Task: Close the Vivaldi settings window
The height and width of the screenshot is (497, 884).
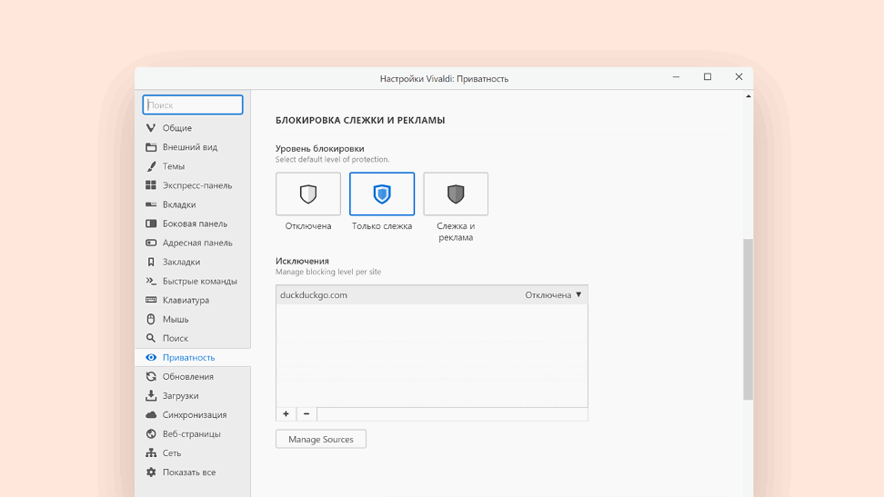Action: [738, 77]
